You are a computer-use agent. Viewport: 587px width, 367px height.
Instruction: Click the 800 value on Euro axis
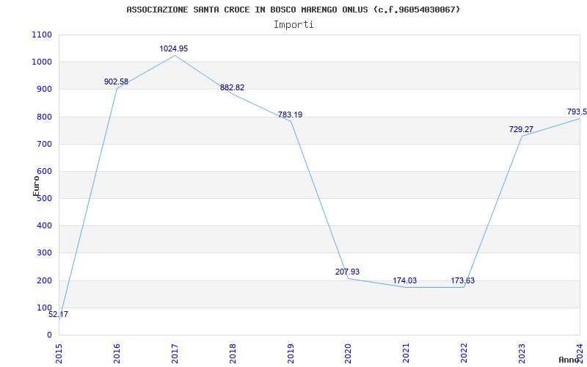point(45,117)
